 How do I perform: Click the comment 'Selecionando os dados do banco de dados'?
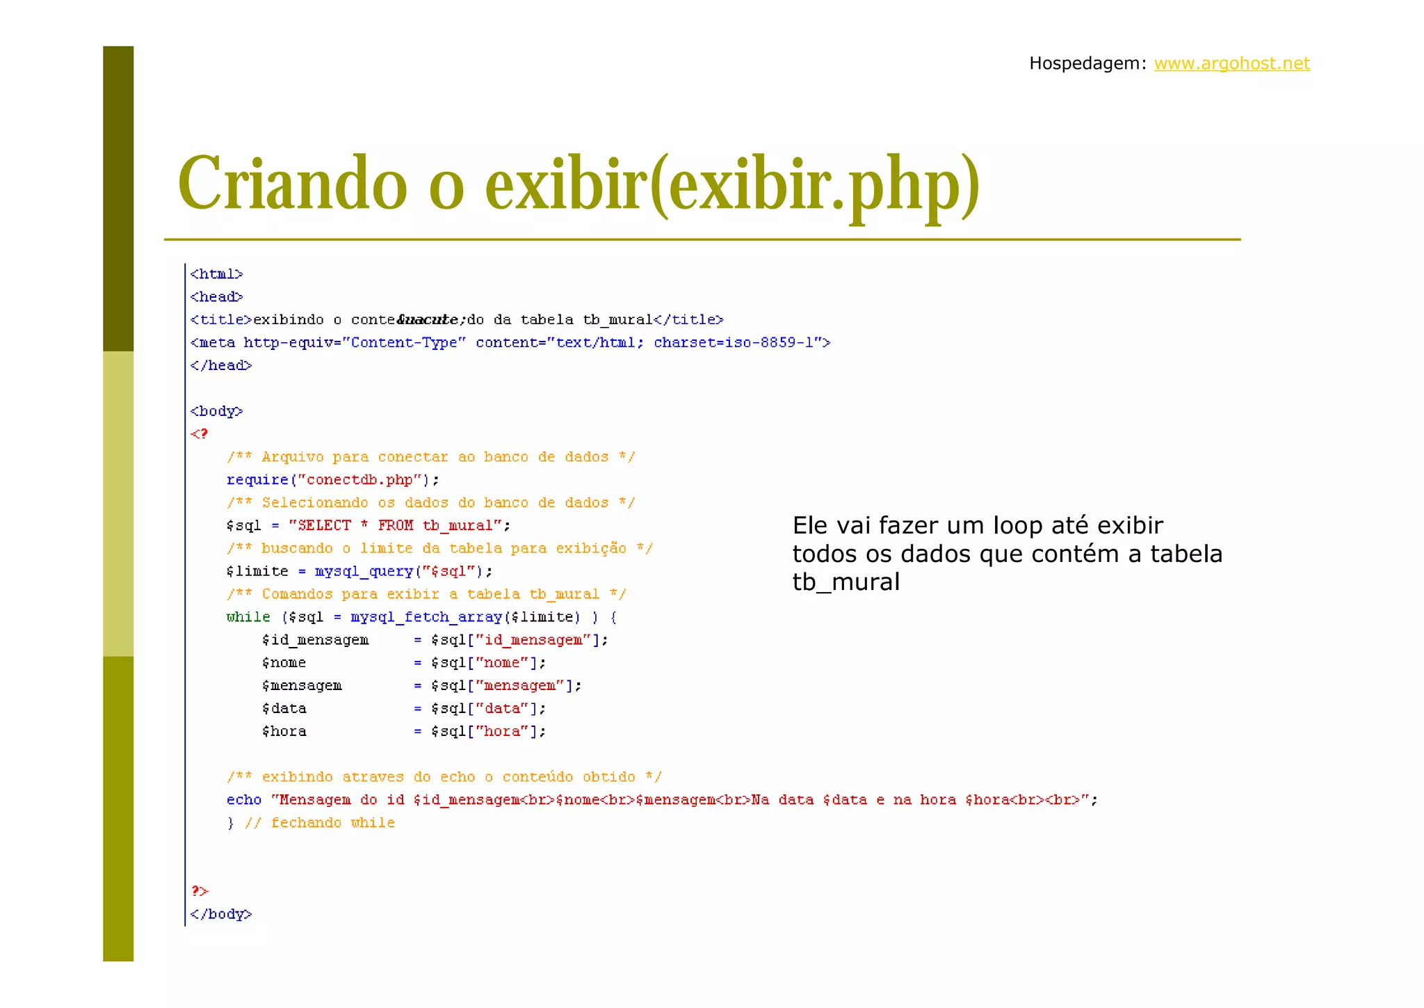[430, 503]
